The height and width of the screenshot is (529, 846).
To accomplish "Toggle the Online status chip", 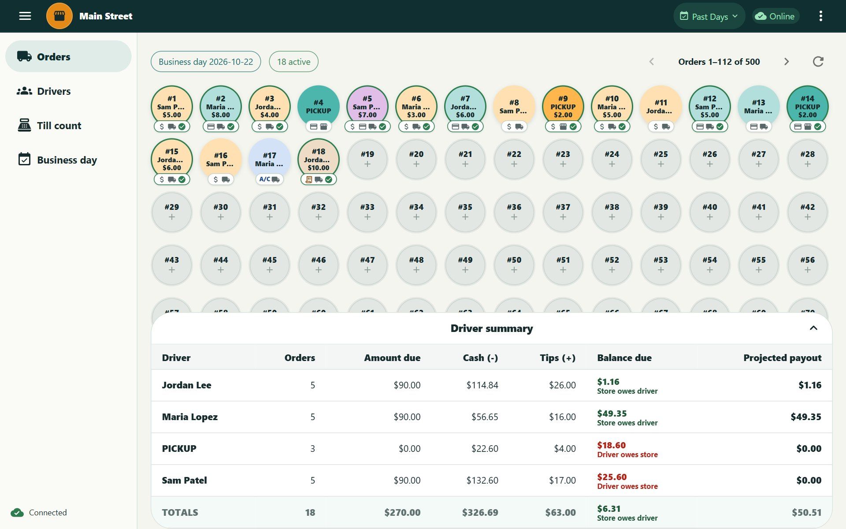I will pyautogui.click(x=776, y=16).
